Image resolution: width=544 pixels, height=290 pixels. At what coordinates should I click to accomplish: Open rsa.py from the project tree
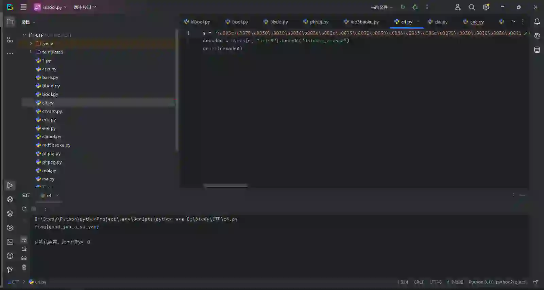point(48,179)
